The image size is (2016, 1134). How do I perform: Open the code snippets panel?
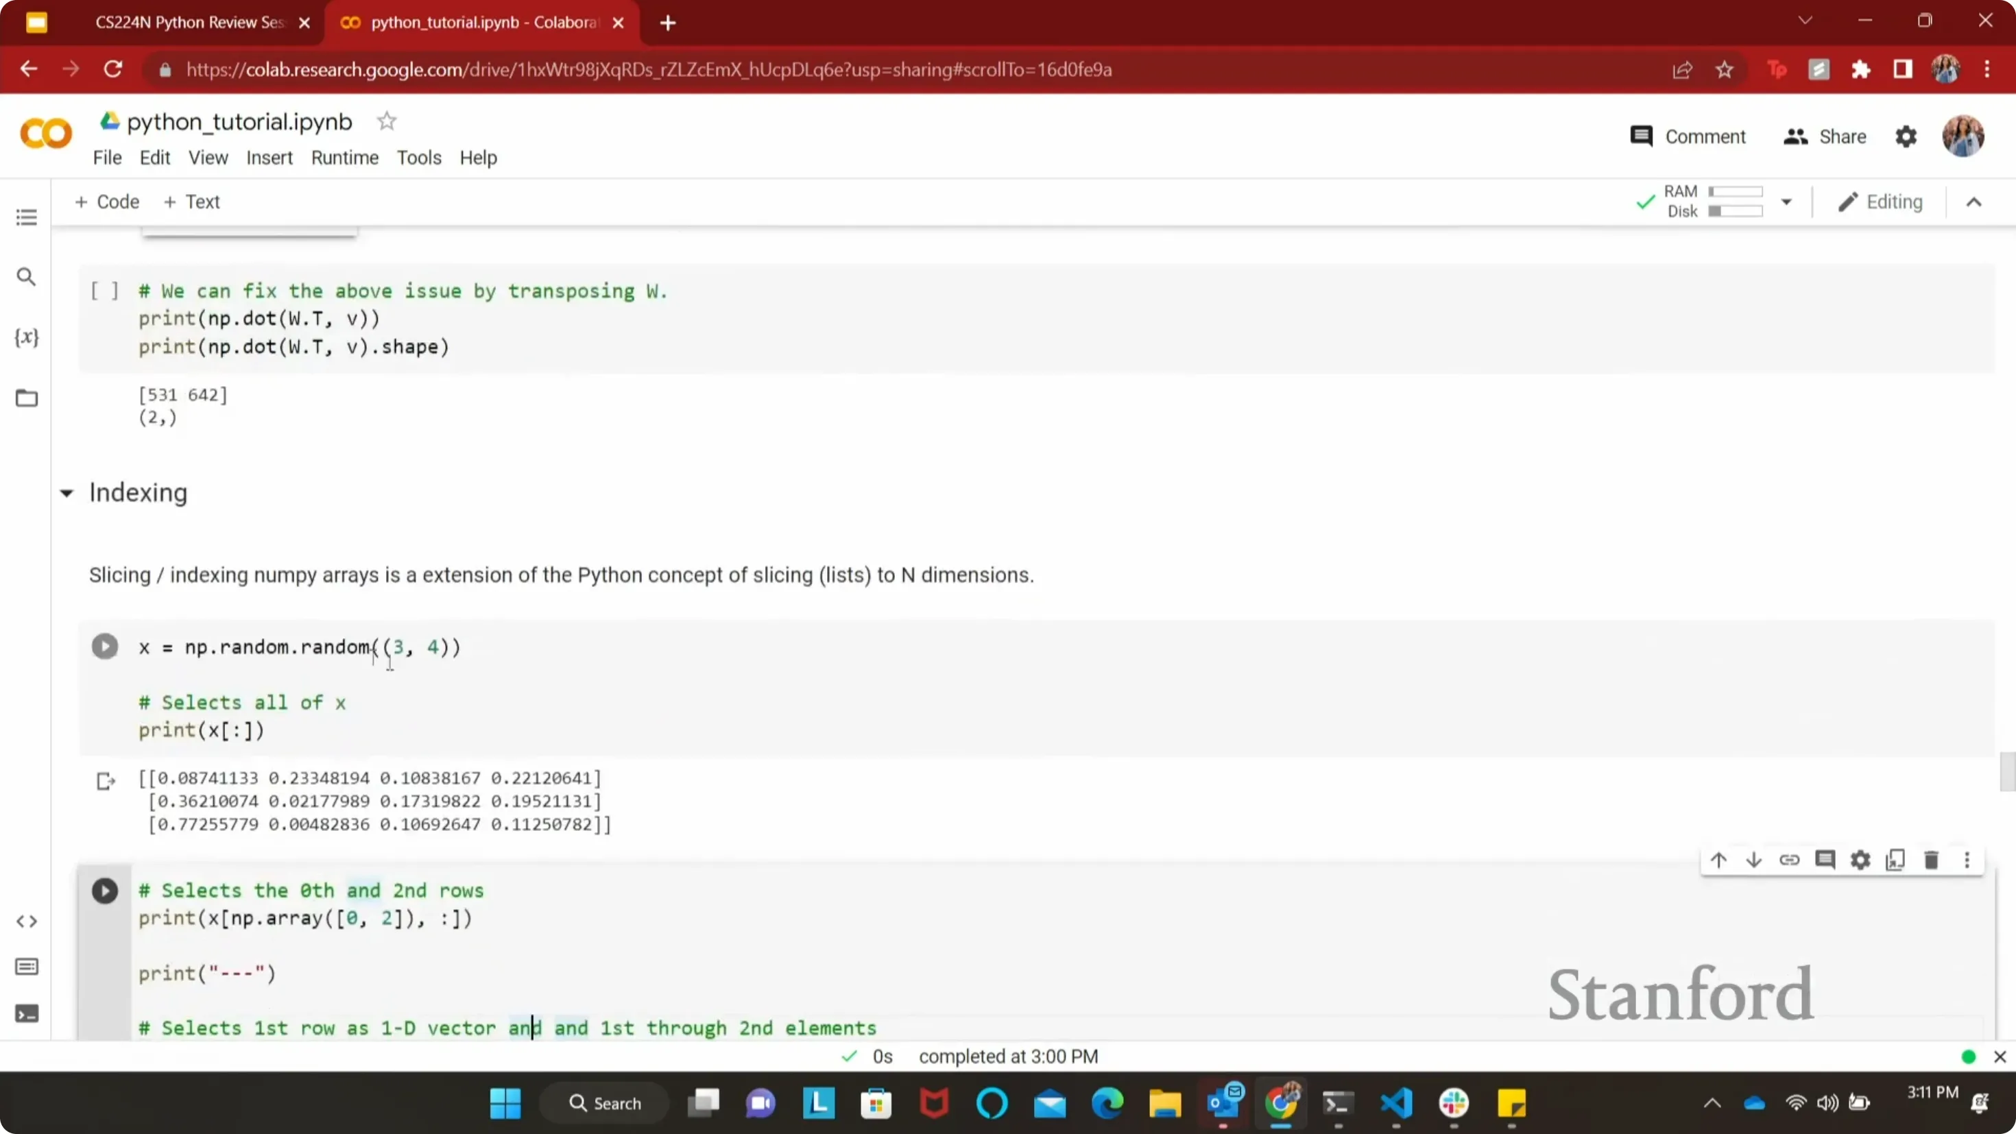27,921
